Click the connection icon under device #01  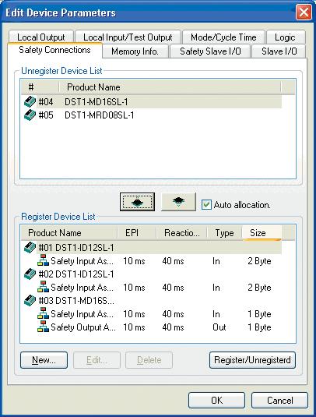coord(43,260)
